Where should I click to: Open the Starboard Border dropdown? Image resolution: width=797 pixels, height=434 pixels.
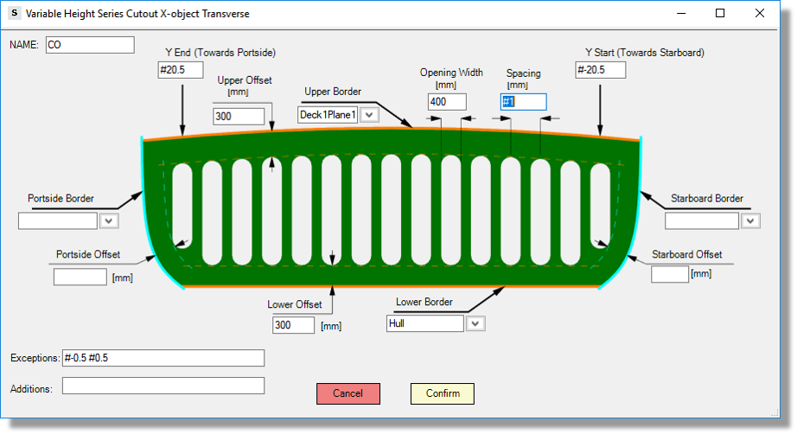point(750,221)
